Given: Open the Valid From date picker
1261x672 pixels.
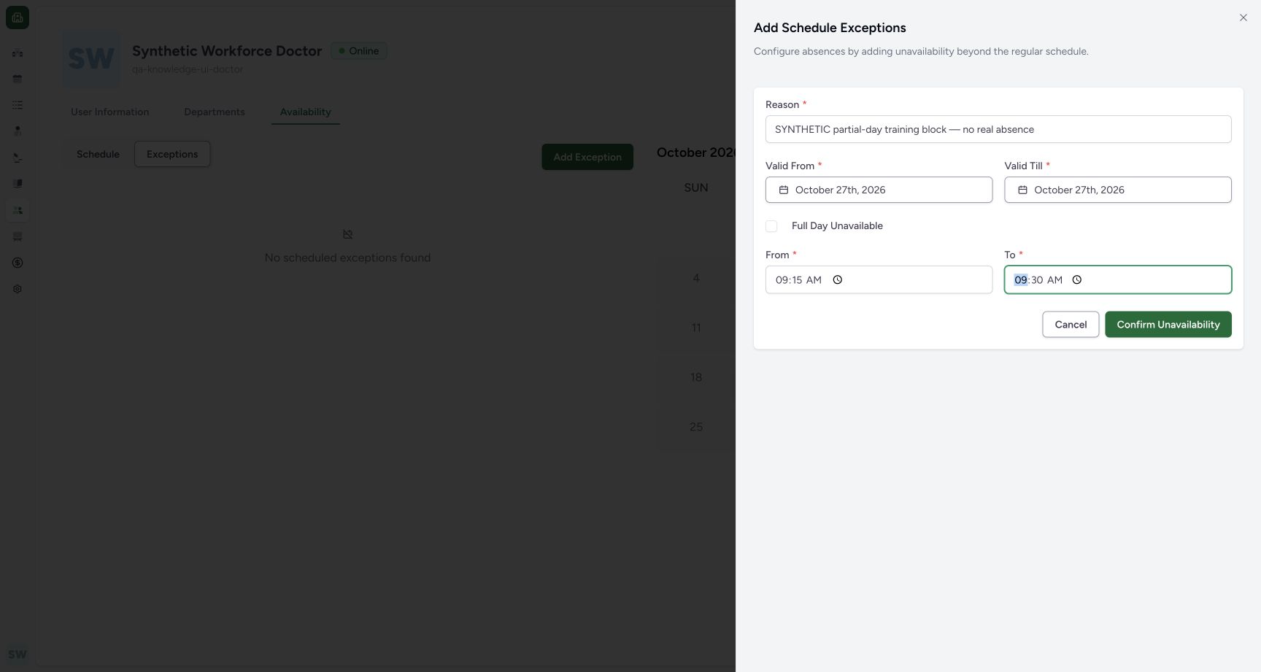Looking at the screenshot, I should pyautogui.click(x=879, y=190).
